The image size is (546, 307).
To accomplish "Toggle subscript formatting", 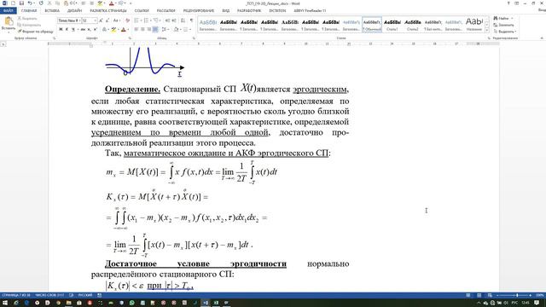I will click(x=89, y=30).
